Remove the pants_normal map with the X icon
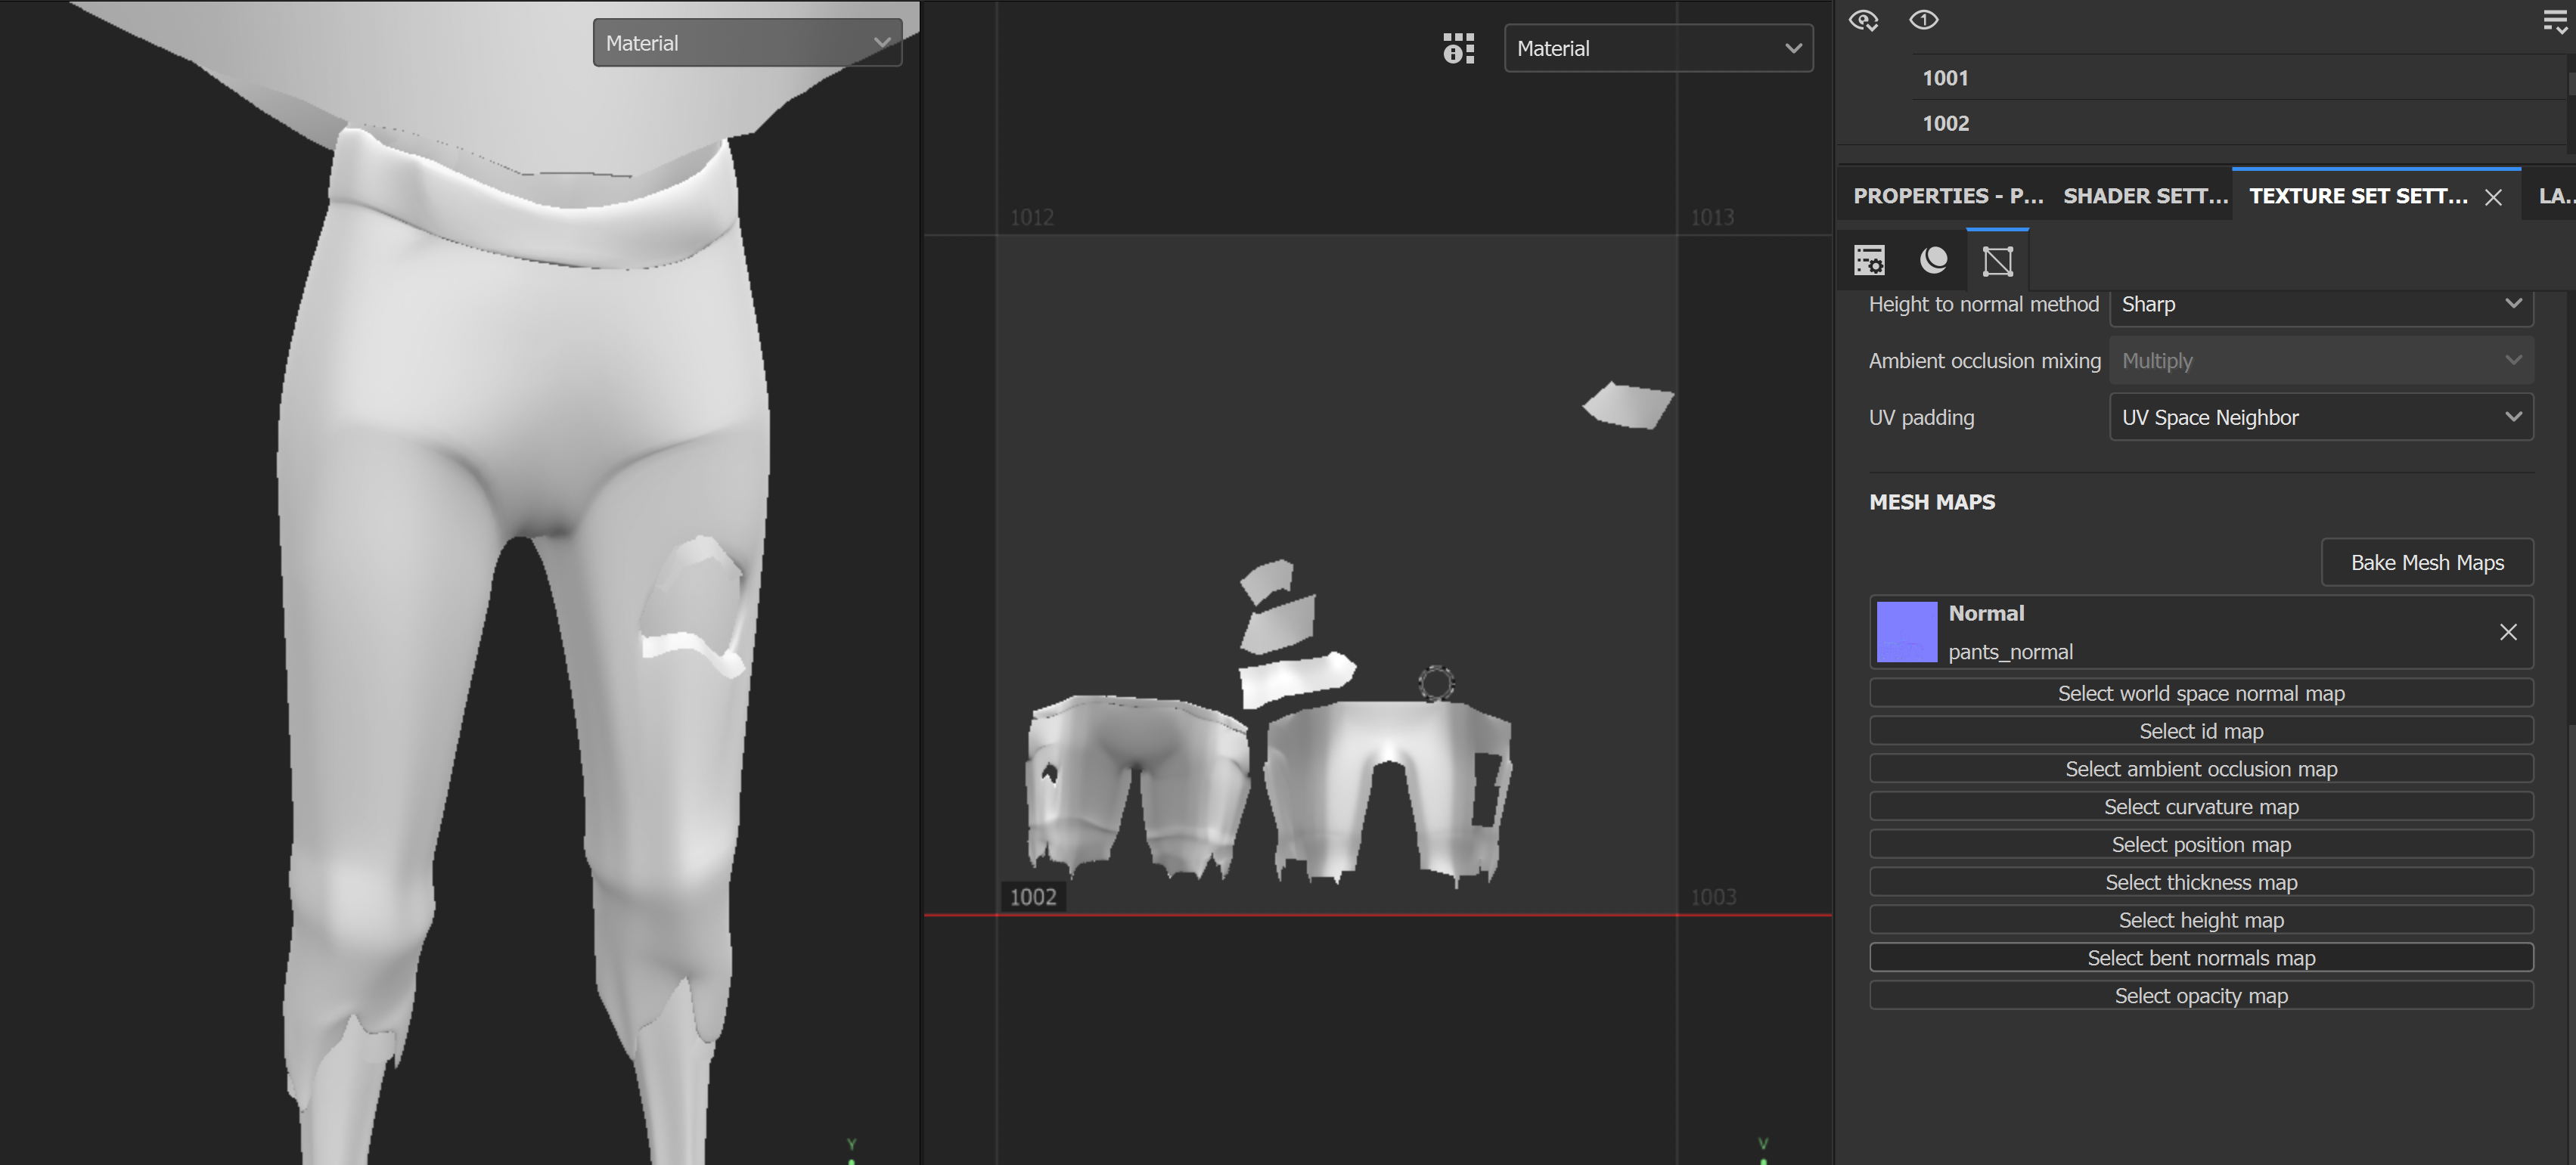 2508,632
